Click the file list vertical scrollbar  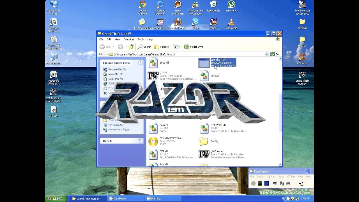coord(280,112)
